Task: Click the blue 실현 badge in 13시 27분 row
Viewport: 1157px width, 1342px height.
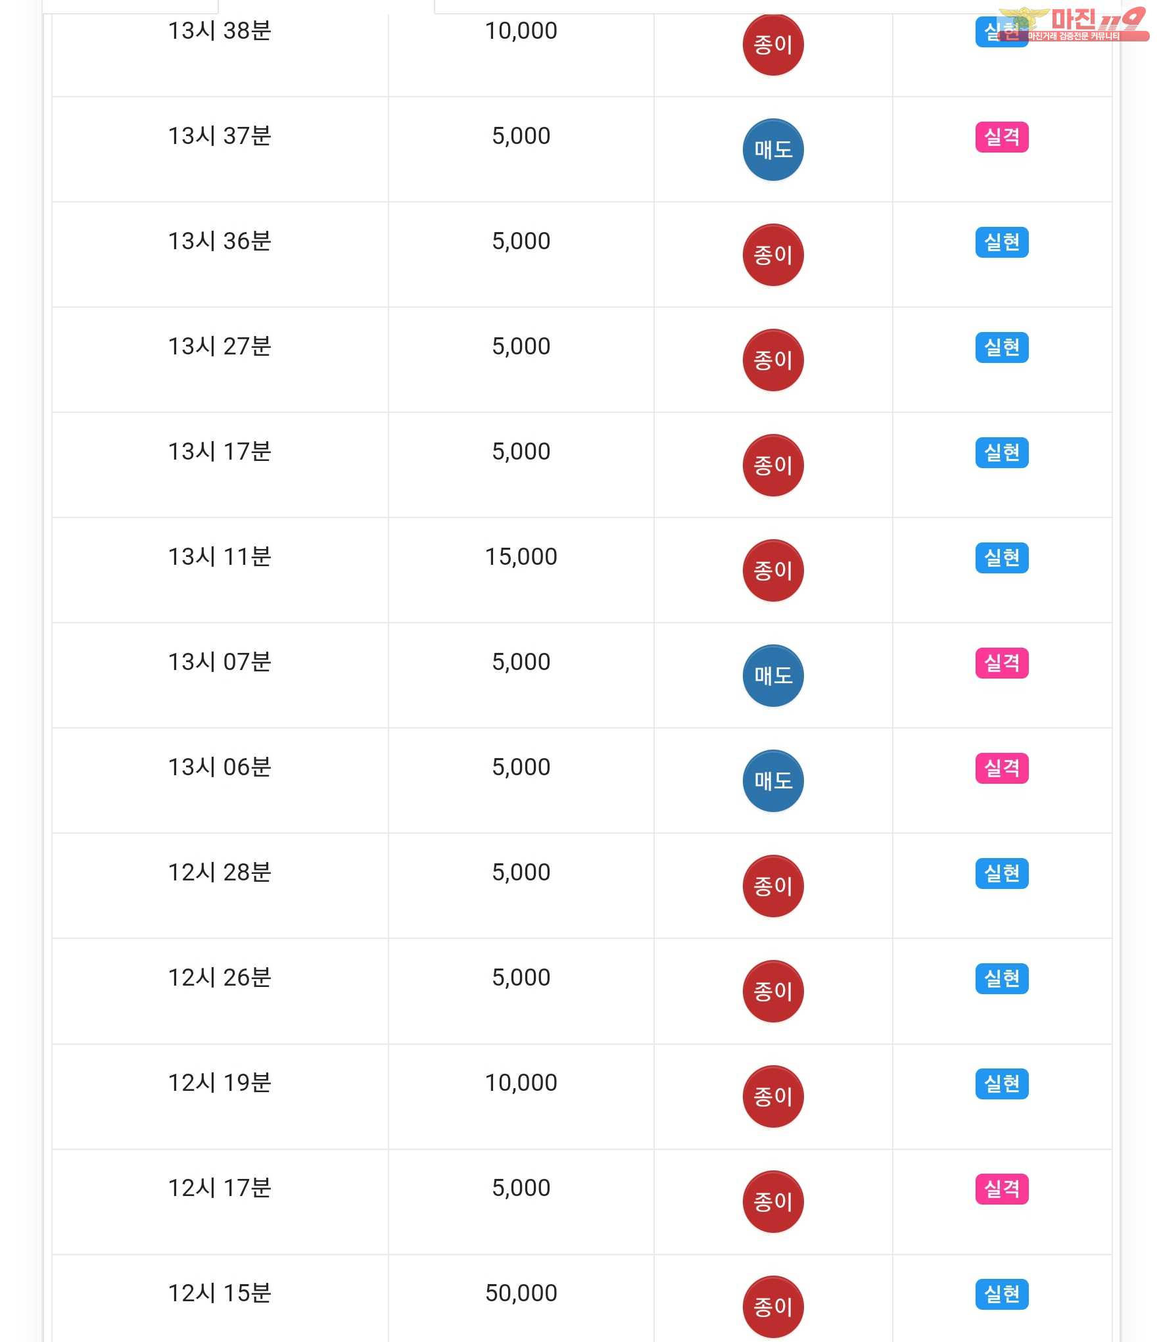Action: [1002, 347]
